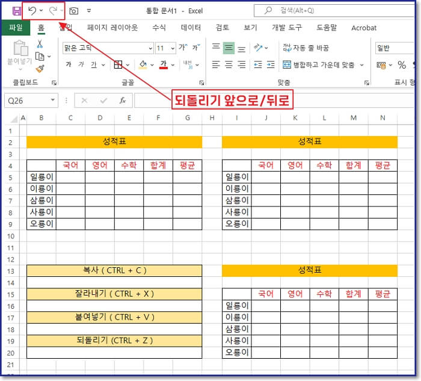Click 자동 줄 바꿈 wrap text button
Image resolution: width=421 pixels, height=381 pixels.
(306, 48)
